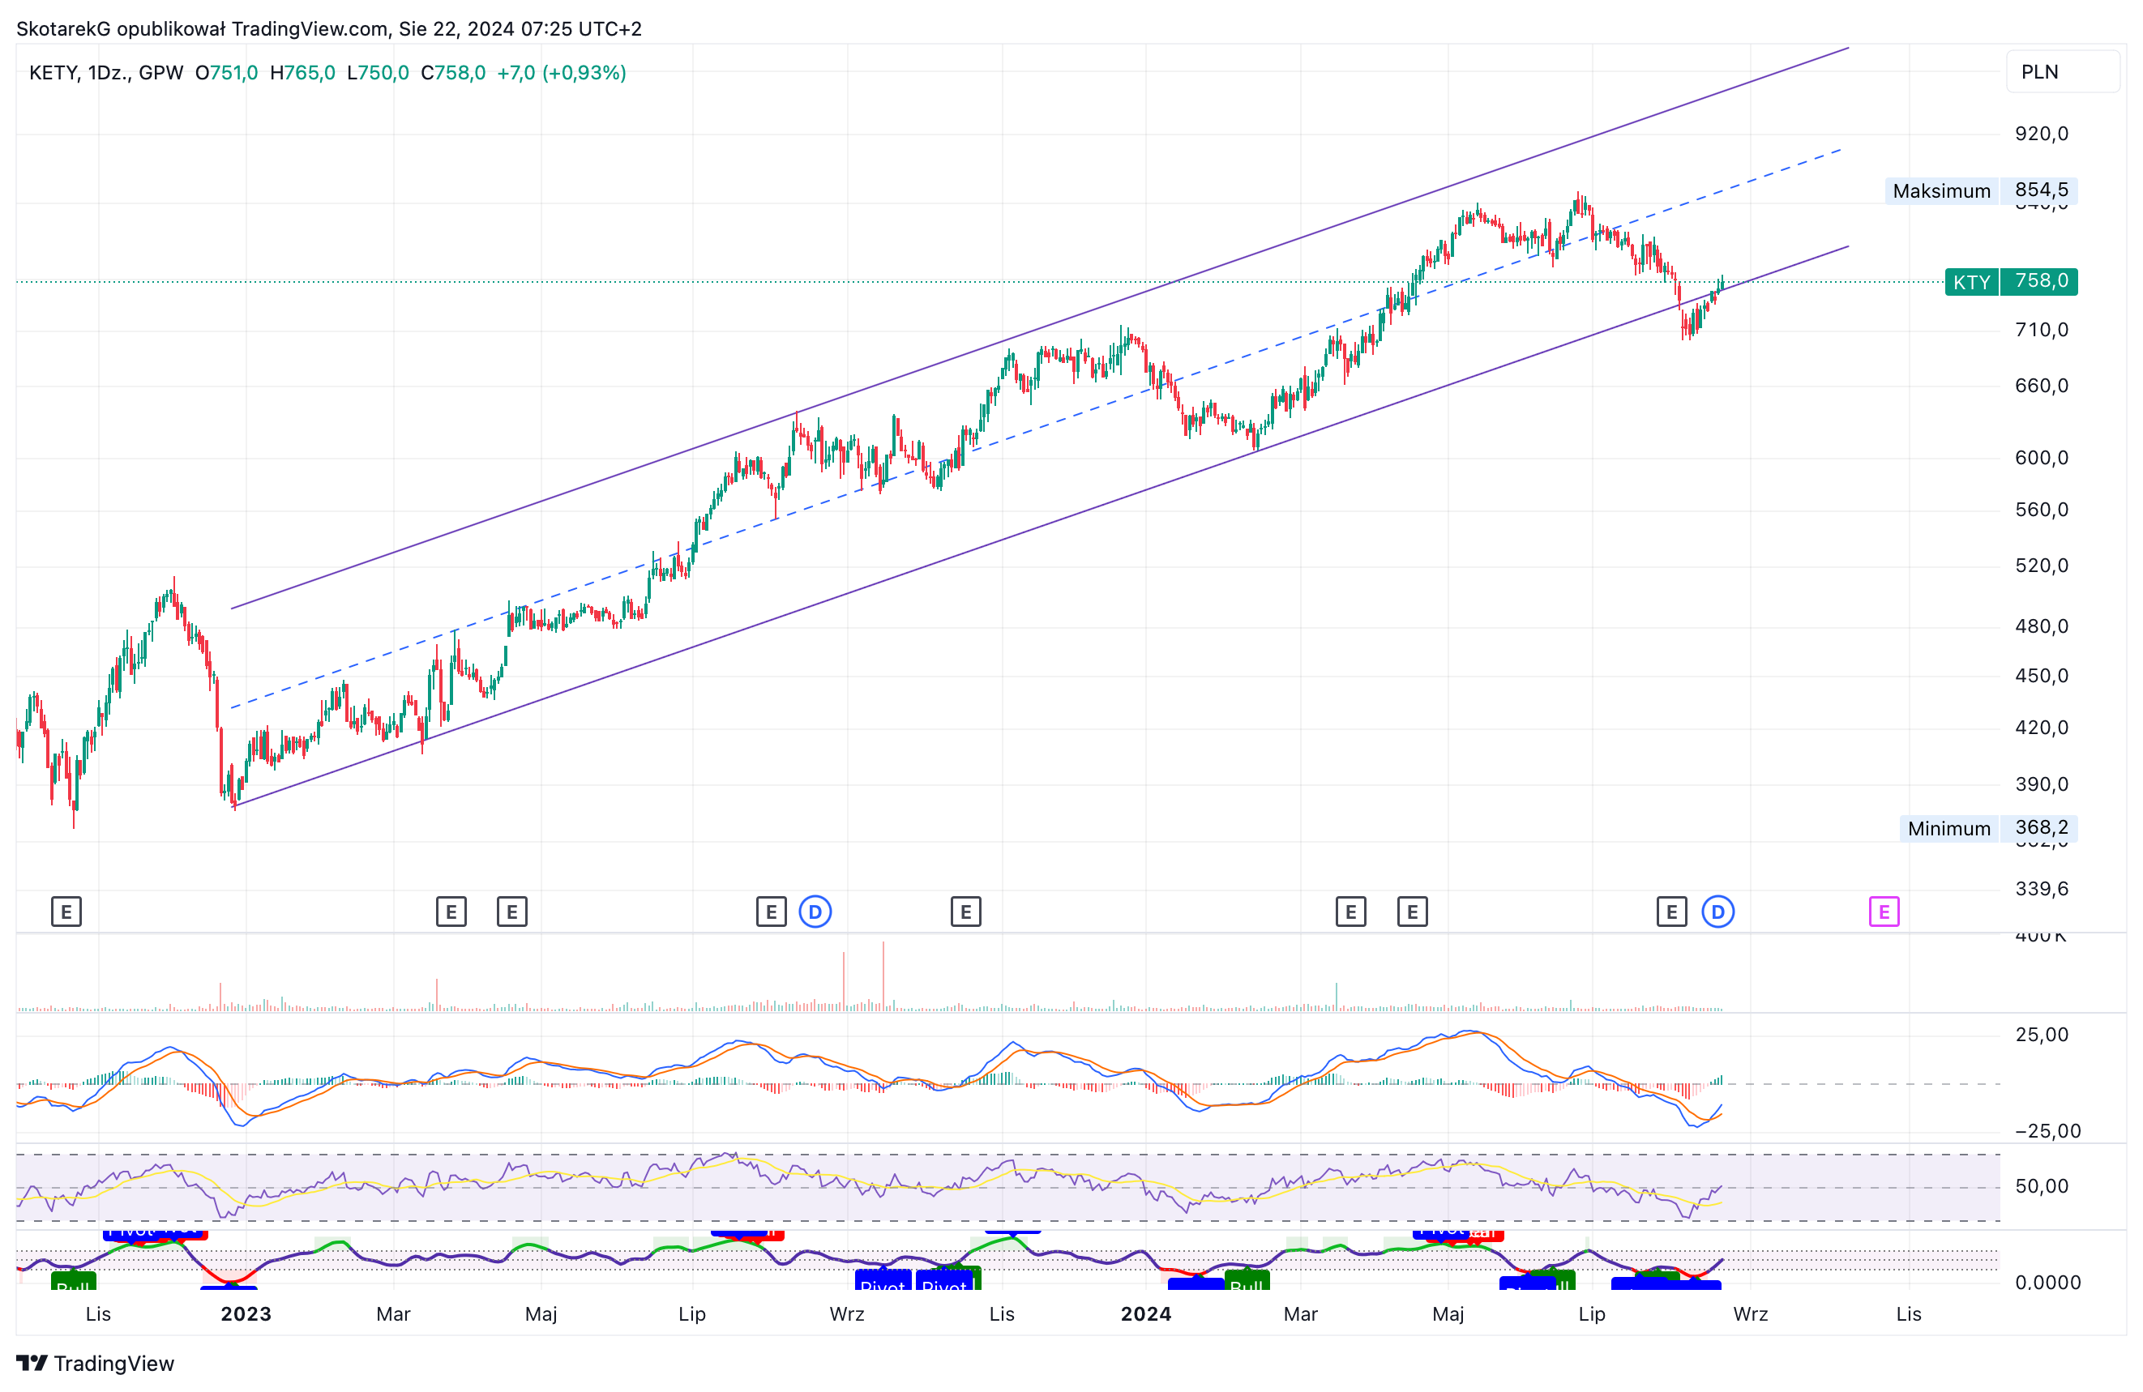The width and height of the screenshot is (2143, 1392).
Task: Click the E earnings marker just after Mar 2024
Action: (x=1350, y=912)
